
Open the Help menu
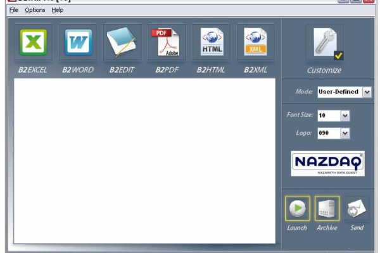point(58,10)
